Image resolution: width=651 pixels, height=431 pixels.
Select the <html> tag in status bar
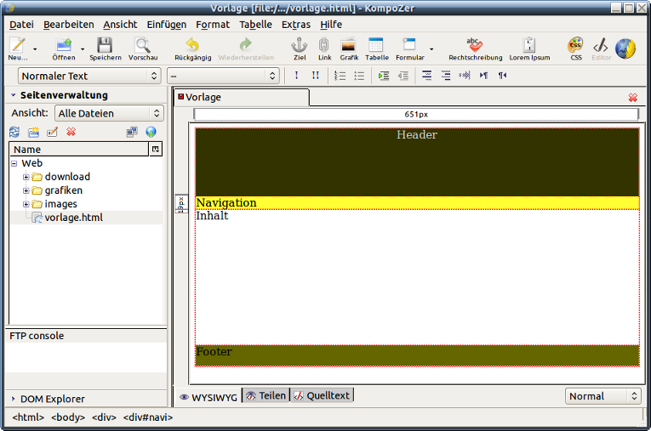pos(28,417)
